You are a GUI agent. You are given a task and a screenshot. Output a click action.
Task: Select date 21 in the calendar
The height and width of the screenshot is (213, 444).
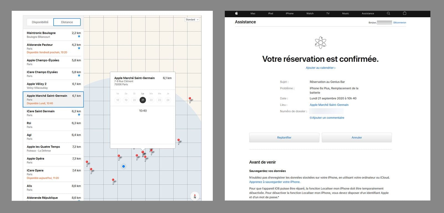(143, 100)
